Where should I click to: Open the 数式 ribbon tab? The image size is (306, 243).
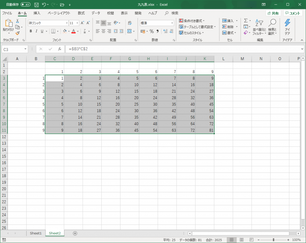[81, 13]
